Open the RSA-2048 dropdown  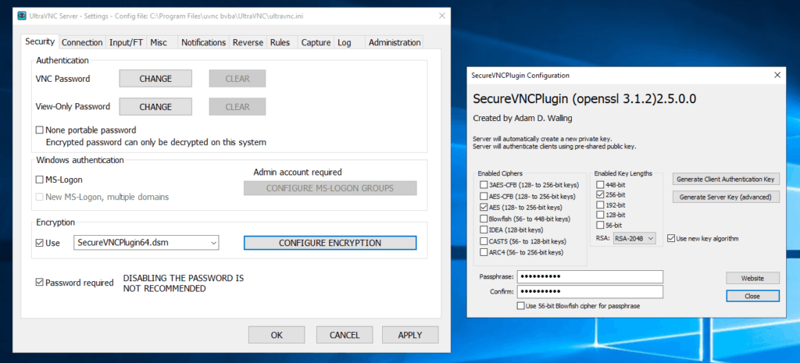pos(634,239)
